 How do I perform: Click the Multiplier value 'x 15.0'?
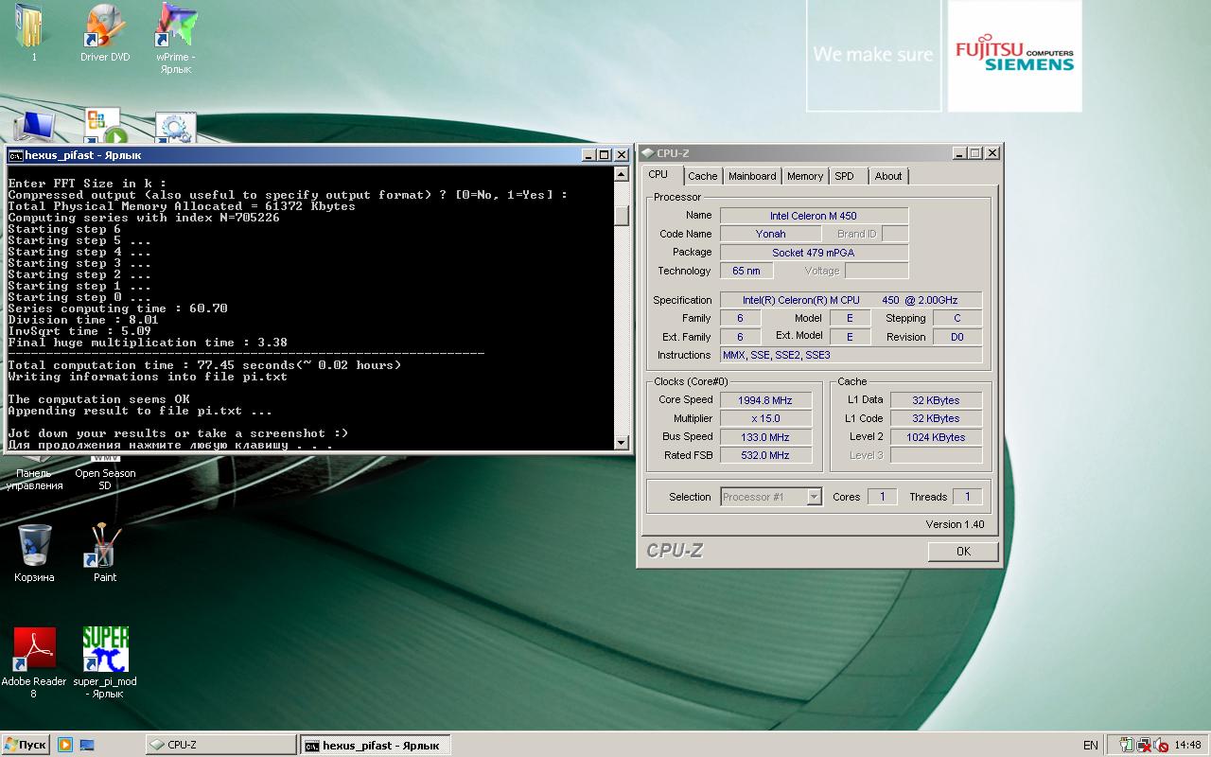[x=764, y=418]
